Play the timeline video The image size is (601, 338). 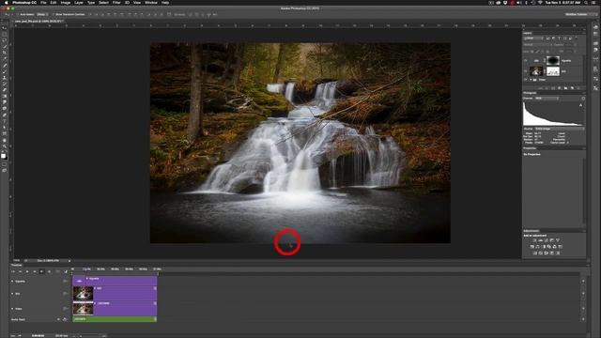coord(27,271)
